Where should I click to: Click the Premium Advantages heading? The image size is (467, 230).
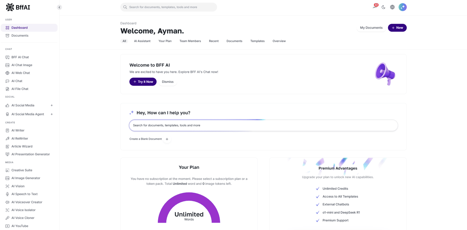click(x=338, y=168)
